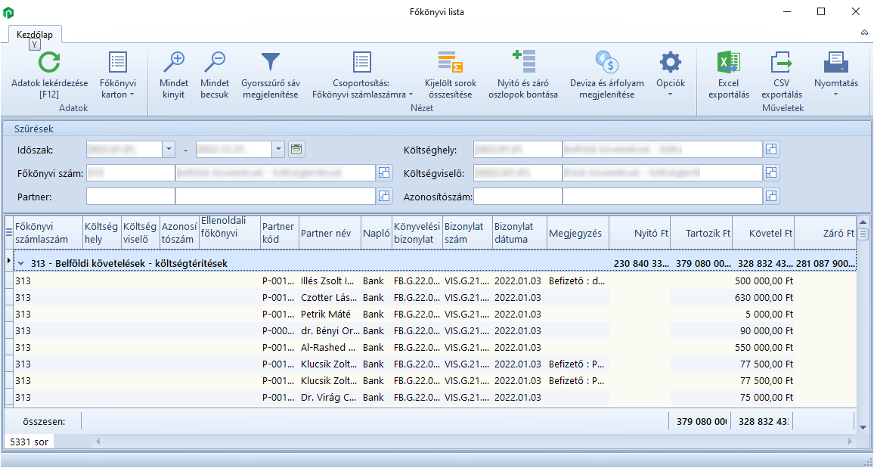Click the CSV exportálás icon
Screen dimensions: 874x468
coord(781,63)
